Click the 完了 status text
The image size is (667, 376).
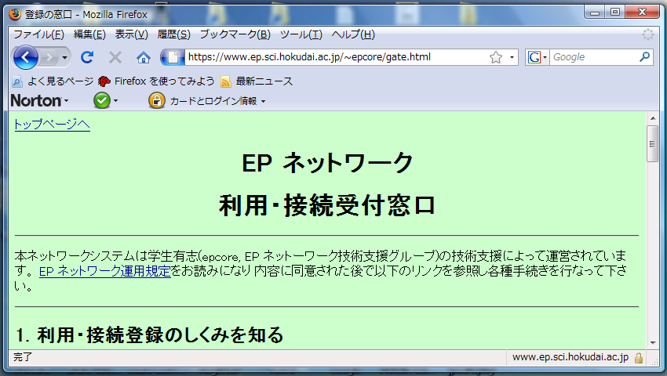(23, 357)
